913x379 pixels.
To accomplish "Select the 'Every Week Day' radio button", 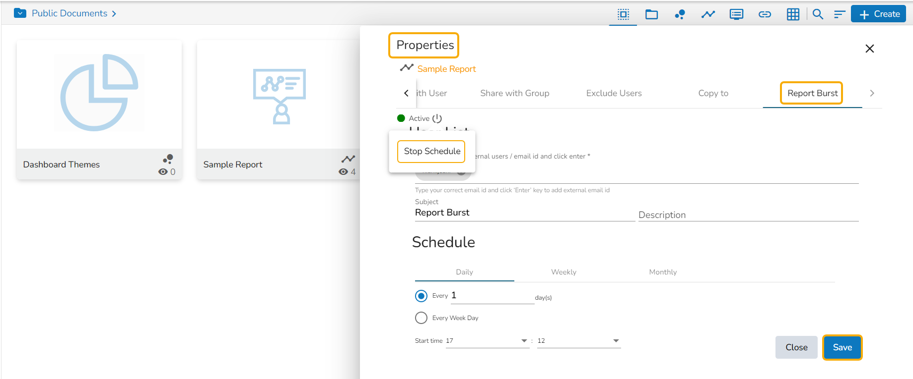I will coord(421,318).
